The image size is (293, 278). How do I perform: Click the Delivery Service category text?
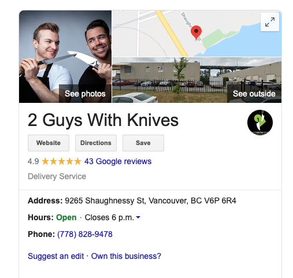57,176
